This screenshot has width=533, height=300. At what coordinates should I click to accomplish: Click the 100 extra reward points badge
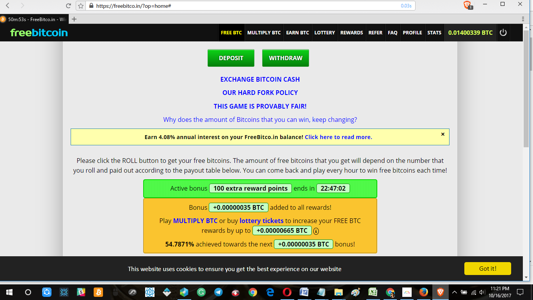click(251, 188)
